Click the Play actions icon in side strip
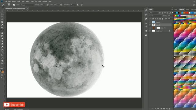 click(146, 15)
